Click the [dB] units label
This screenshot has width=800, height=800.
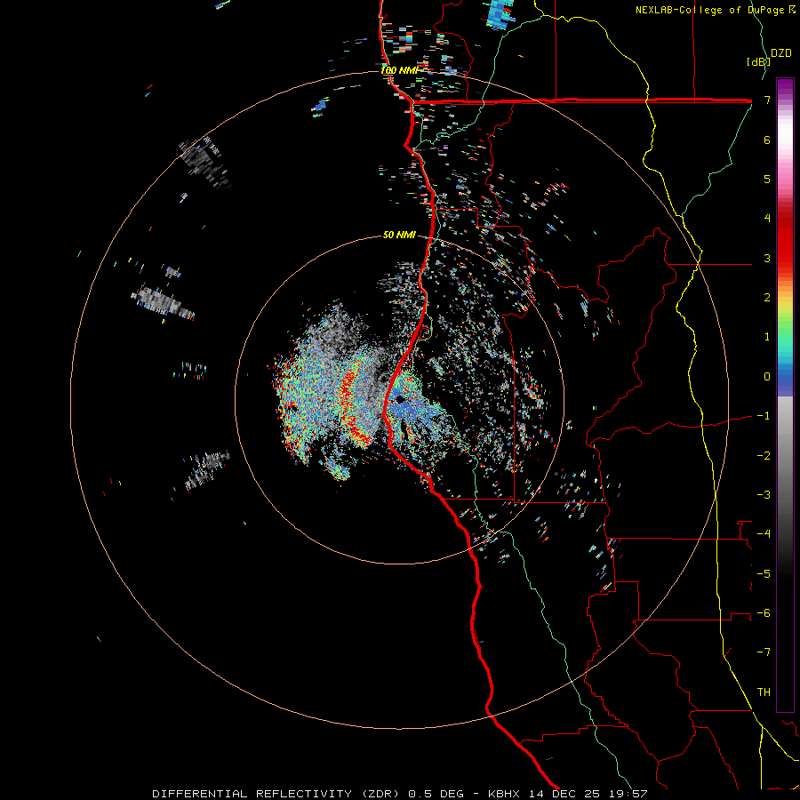click(758, 61)
